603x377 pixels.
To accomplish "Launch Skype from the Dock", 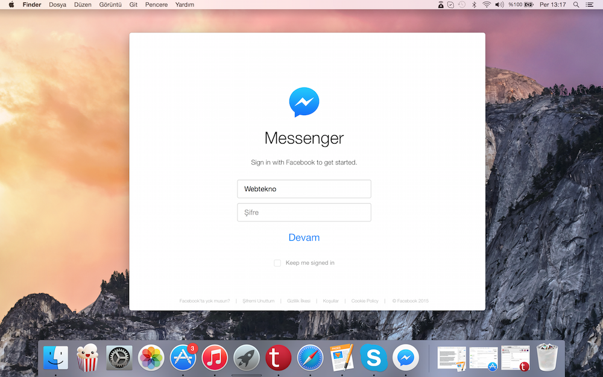I will tap(374, 358).
